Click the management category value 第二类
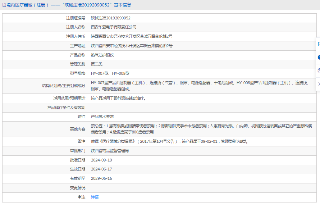 pyautogui.click(x=97, y=64)
